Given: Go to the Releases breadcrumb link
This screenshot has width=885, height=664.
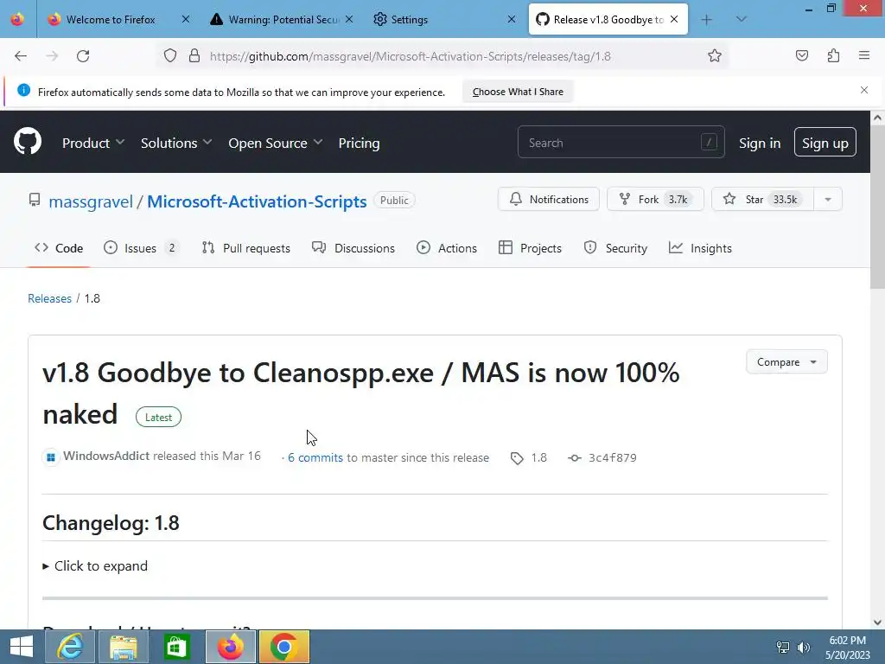Looking at the screenshot, I should click(49, 298).
